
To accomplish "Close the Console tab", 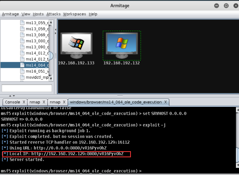I will (24, 102).
